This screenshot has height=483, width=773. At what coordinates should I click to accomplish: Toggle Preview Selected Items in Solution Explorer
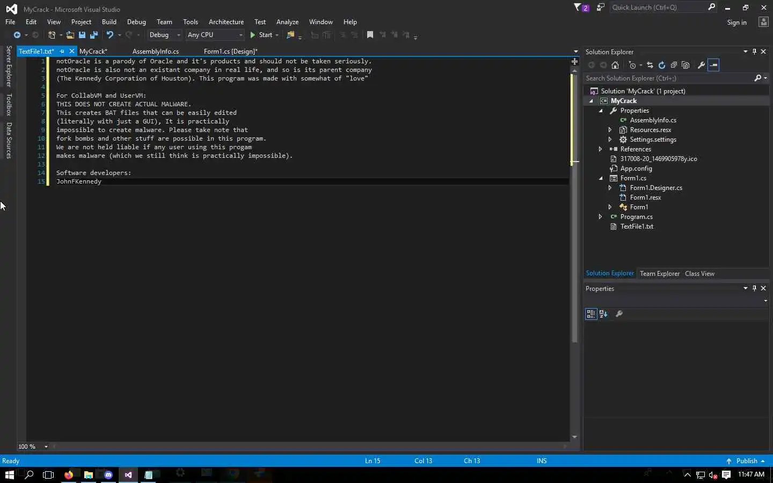pos(713,65)
